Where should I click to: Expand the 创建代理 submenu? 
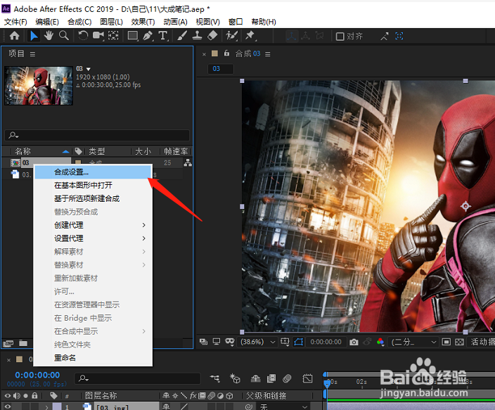94,225
